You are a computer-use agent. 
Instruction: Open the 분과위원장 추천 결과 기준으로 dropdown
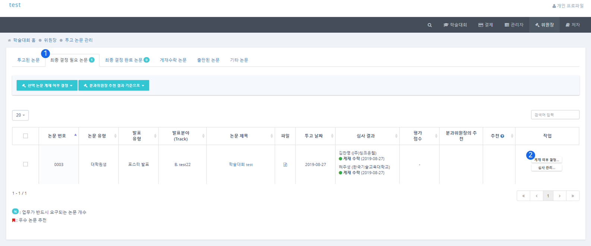tap(114, 85)
